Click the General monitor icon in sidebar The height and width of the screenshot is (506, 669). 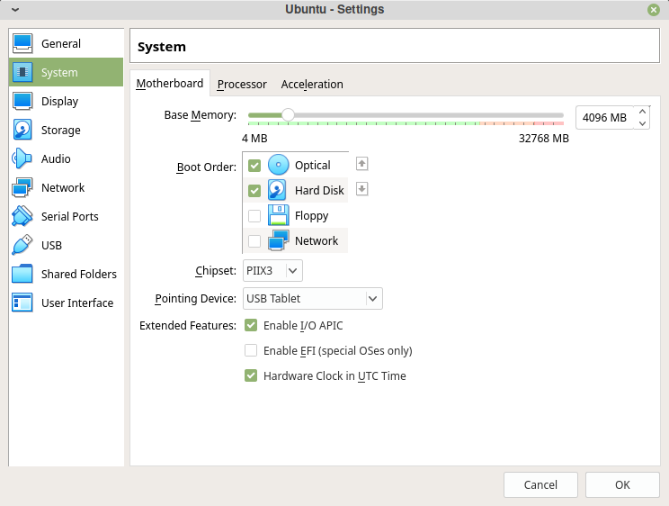pyautogui.click(x=22, y=43)
